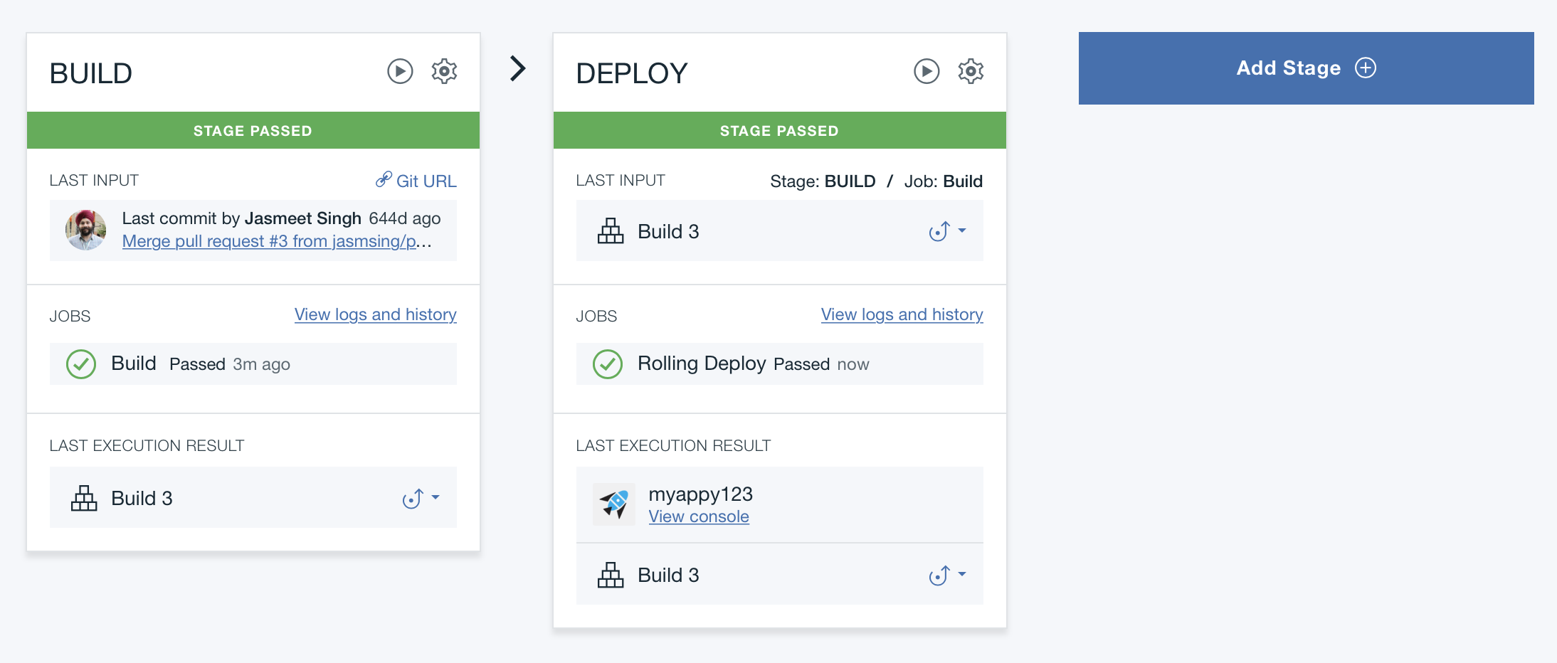Image resolution: width=1557 pixels, height=663 pixels.
Task: Click the pipeline icon under BUILD last execution
Action: [x=84, y=498]
